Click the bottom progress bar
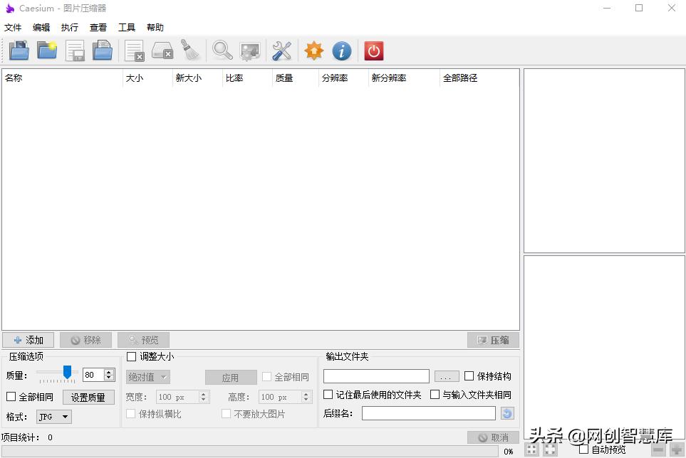Image resolution: width=686 pixels, height=458 pixels. point(250,451)
